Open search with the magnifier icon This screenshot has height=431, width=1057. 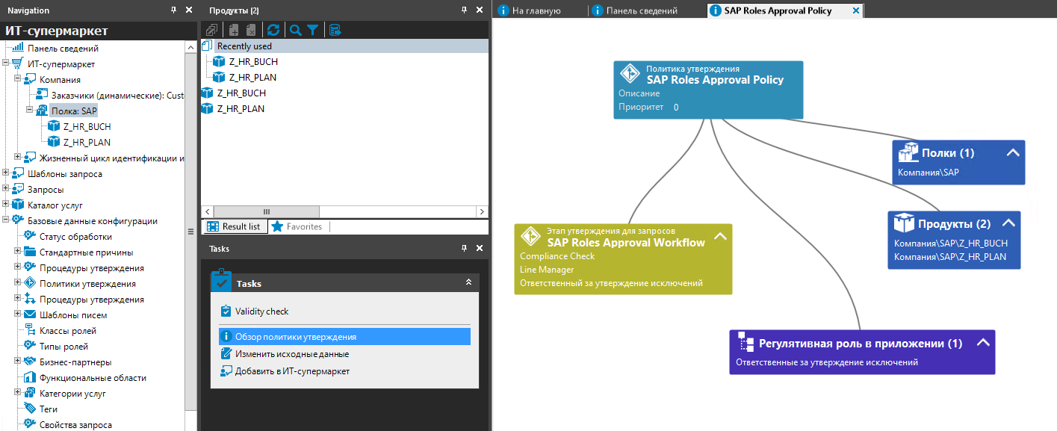pos(296,30)
